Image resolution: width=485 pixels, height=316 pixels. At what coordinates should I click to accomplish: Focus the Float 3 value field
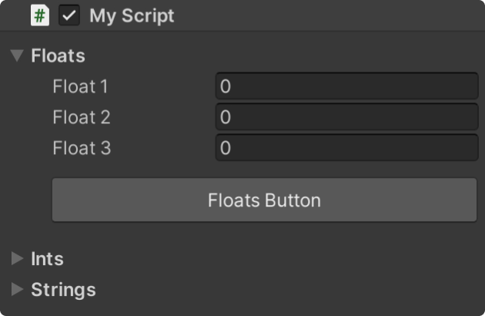tap(346, 148)
